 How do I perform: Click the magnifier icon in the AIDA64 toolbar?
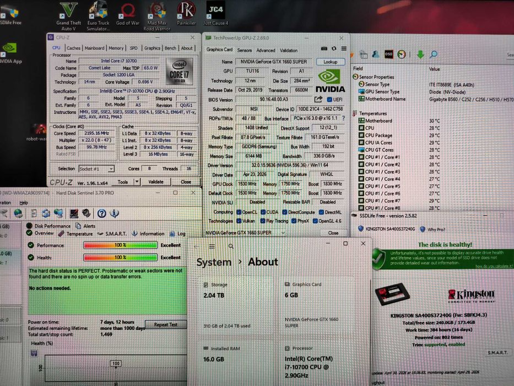tap(433, 55)
